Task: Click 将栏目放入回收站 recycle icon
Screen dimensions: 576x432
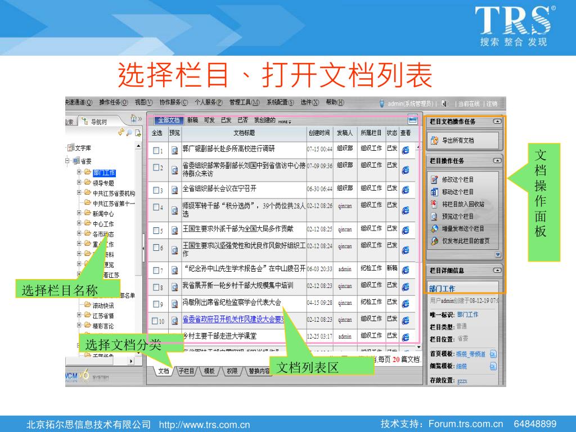Action: 435,204
